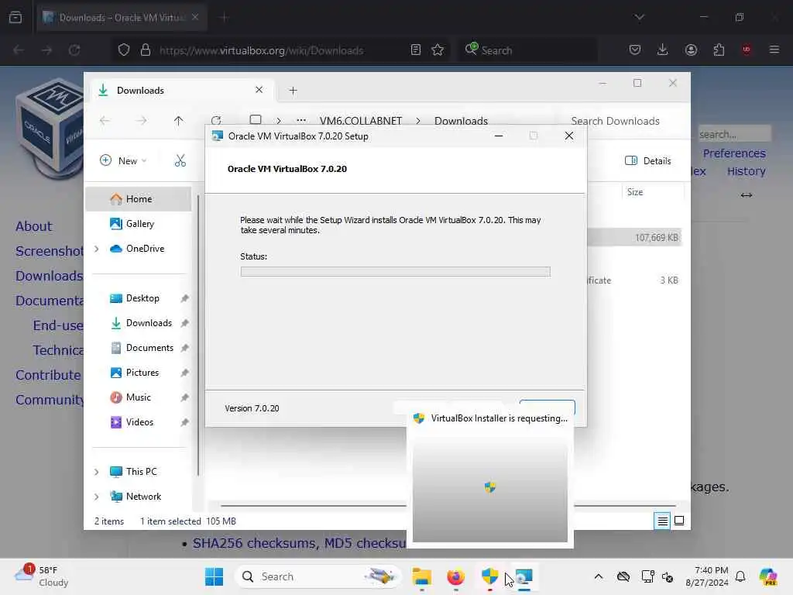Expand the Network tree node
793x595 pixels.
pyautogui.click(x=97, y=497)
